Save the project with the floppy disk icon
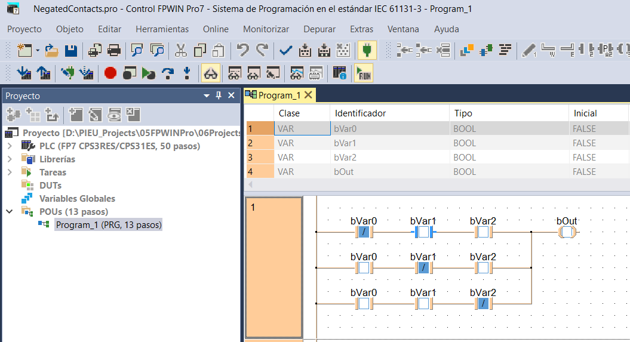This screenshot has height=342, width=630. [x=71, y=51]
